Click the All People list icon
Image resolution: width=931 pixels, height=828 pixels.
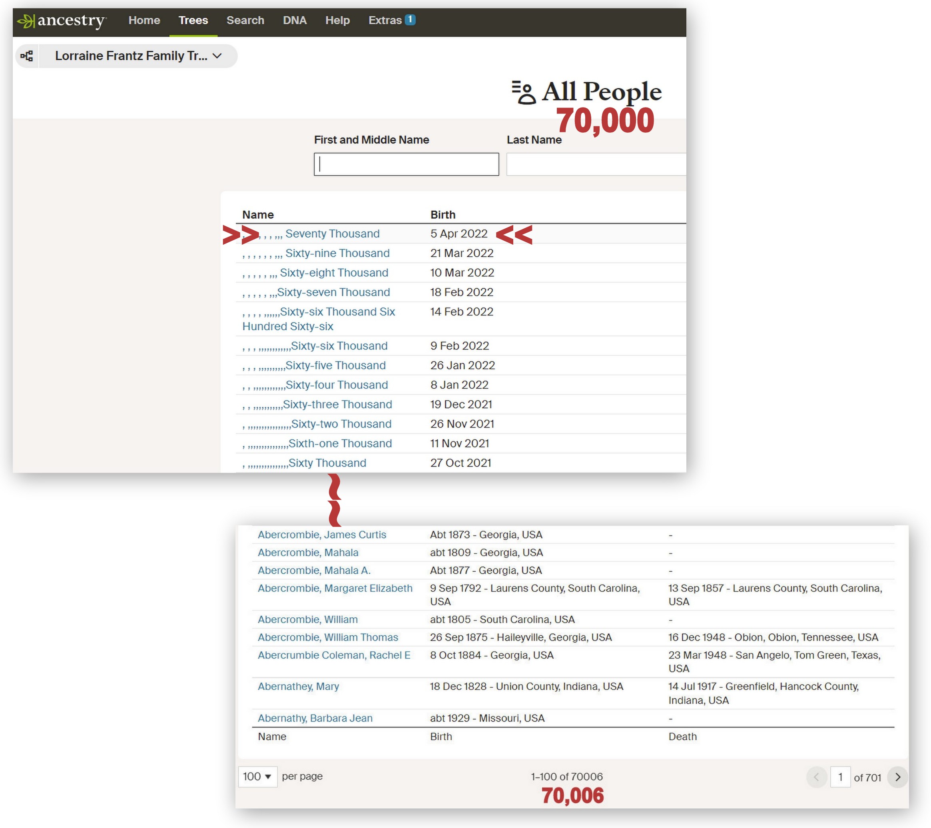[523, 92]
